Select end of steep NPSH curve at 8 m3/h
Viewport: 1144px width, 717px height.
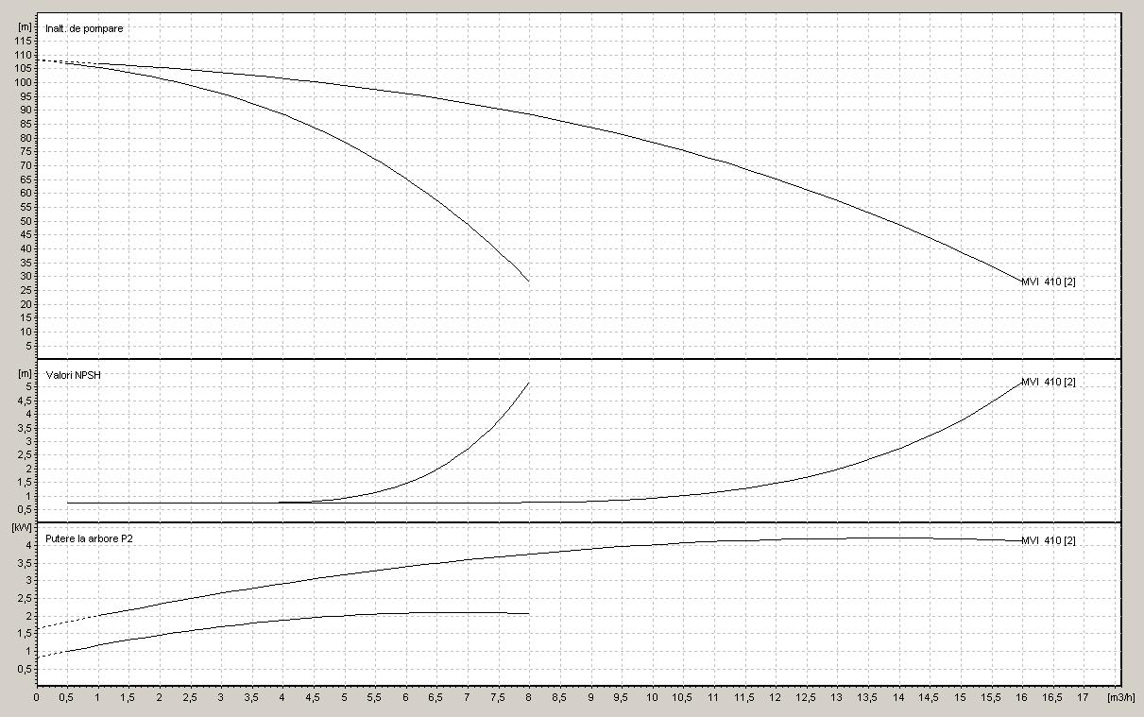(x=529, y=383)
